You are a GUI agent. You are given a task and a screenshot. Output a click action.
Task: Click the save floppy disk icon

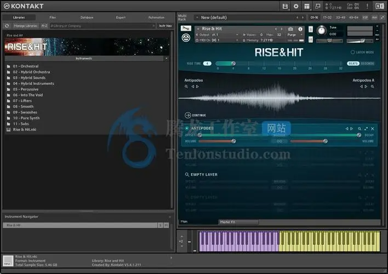(x=286, y=6)
